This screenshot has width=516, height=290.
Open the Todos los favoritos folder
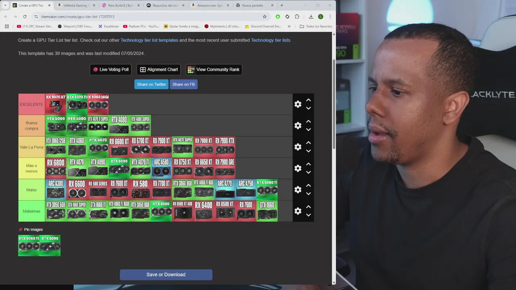tap(316, 26)
